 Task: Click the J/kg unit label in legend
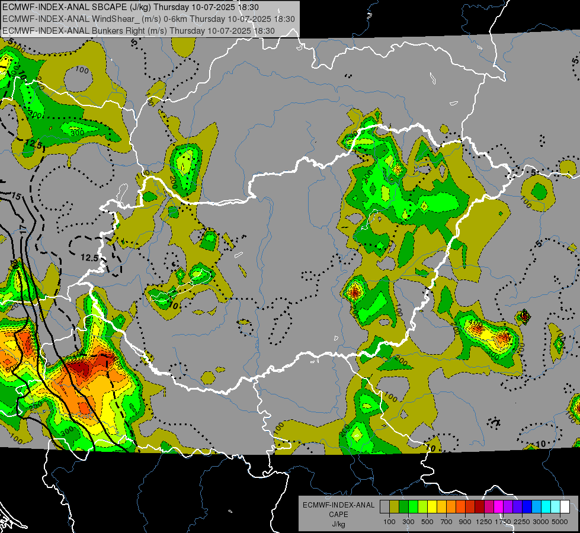pyautogui.click(x=338, y=524)
